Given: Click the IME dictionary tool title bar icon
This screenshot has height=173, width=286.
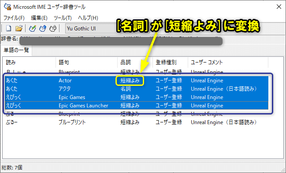Looking at the screenshot, I should tap(7, 7).
